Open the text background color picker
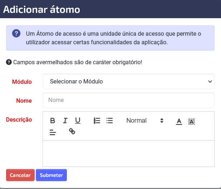 pos(192,121)
